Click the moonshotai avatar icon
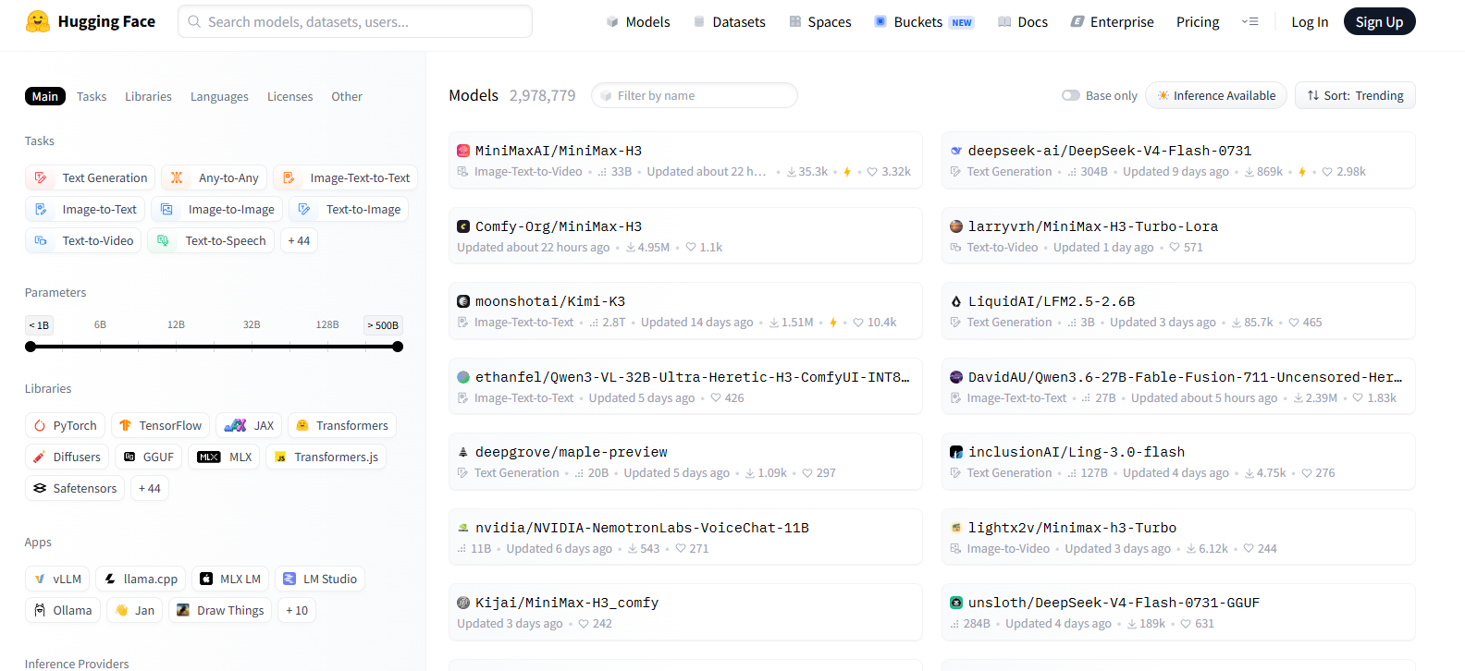The height and width of the screenshot is (671, 1465). click(463, 301)
